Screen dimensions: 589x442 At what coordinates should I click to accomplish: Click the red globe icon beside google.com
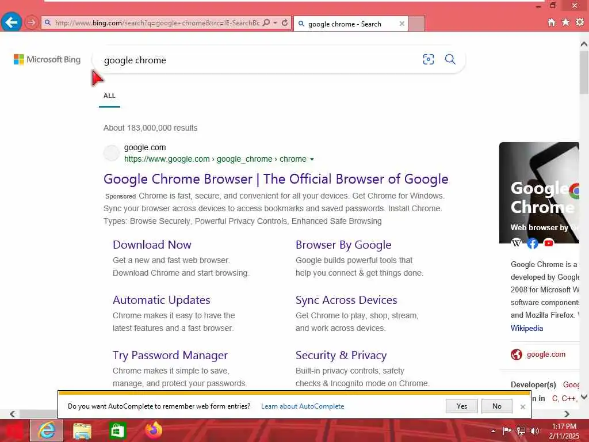(517, 355)
